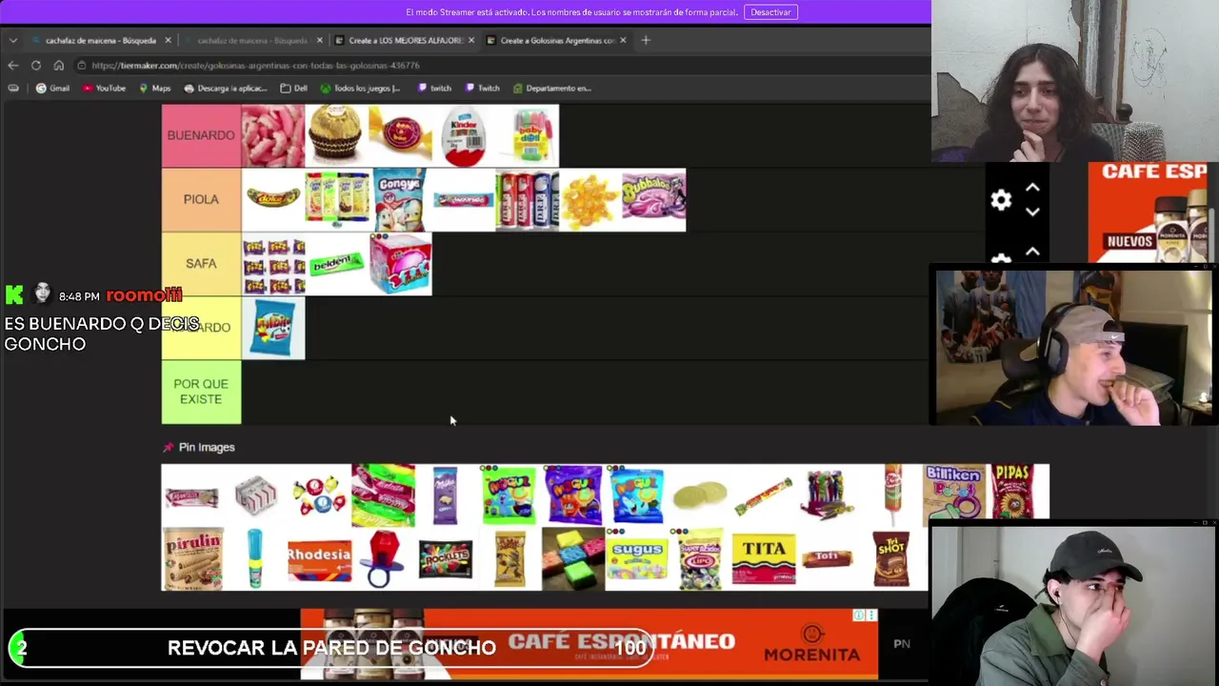Open settings gear for the PIOLA row

[x=1001, y=199]
